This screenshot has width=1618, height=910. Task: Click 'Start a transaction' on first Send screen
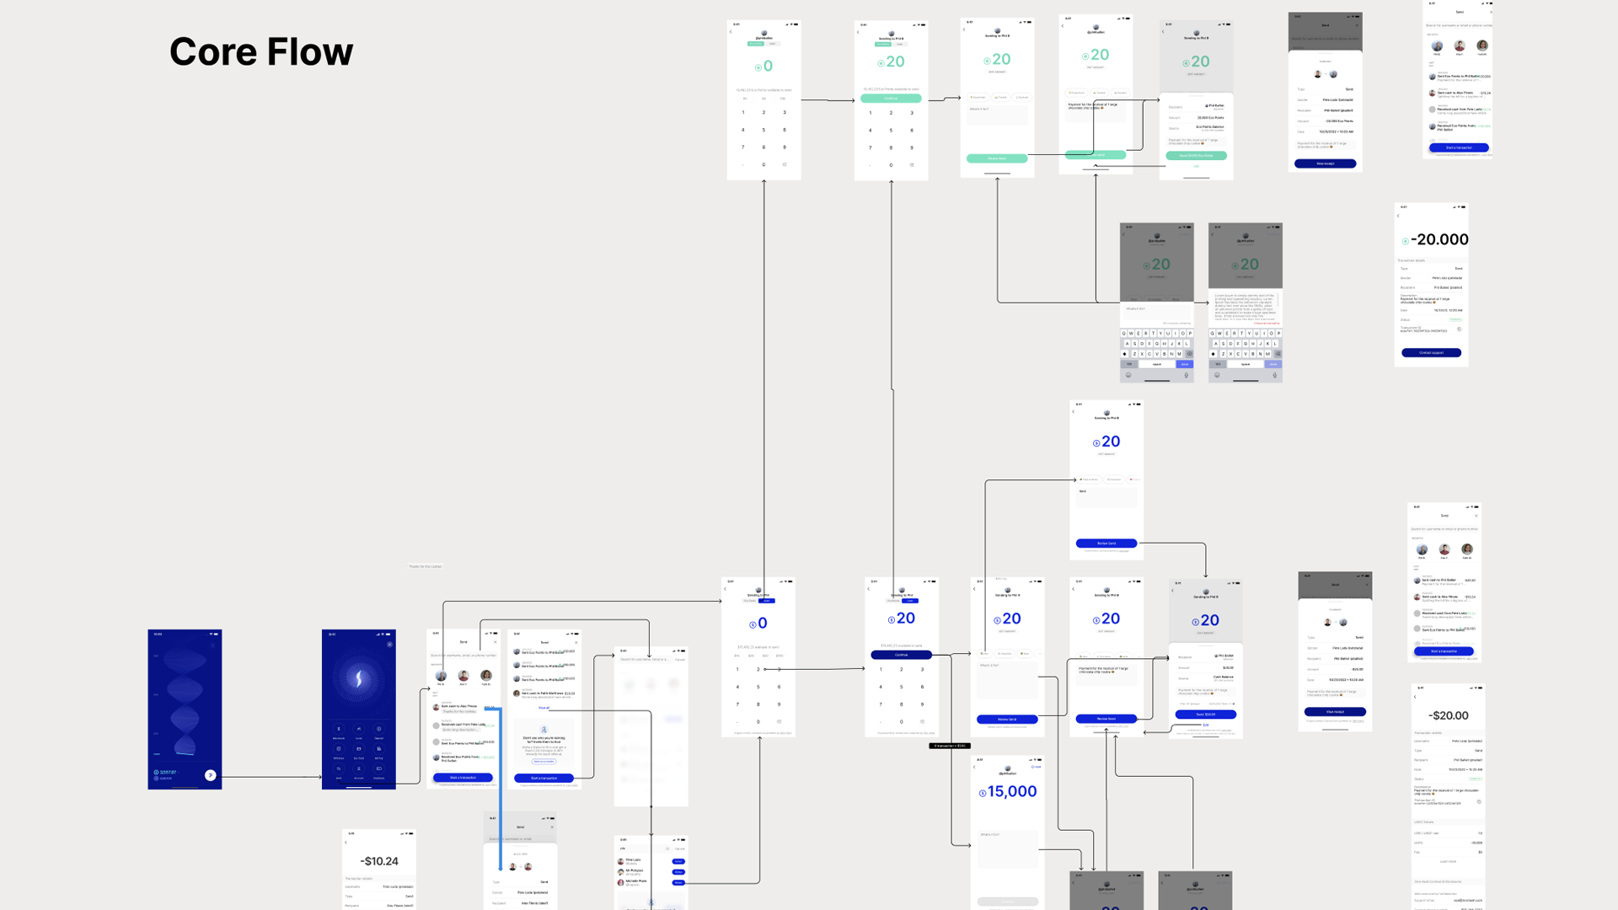click(x=463, y=778)
